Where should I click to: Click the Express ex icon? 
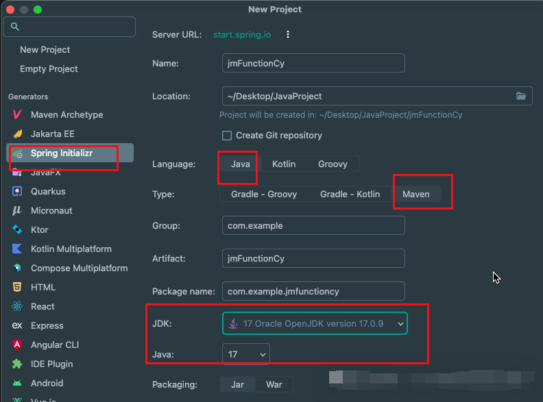tap(17, 325)
